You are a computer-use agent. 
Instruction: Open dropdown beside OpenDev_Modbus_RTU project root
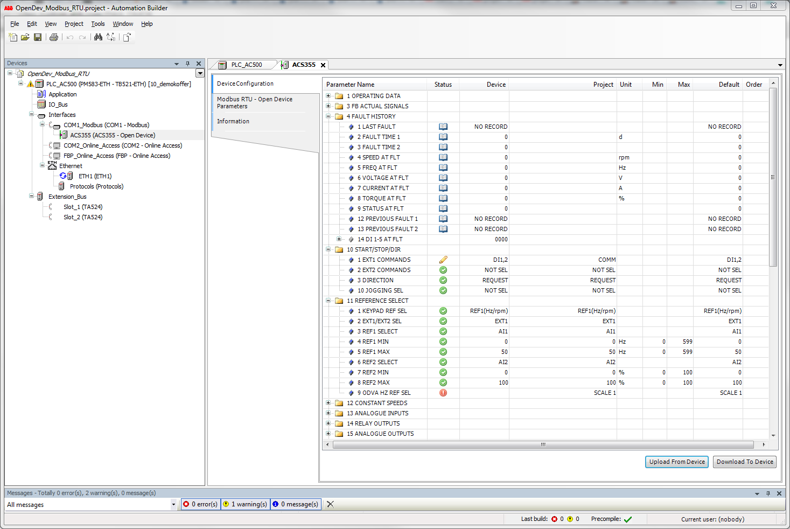click(200, 73)
